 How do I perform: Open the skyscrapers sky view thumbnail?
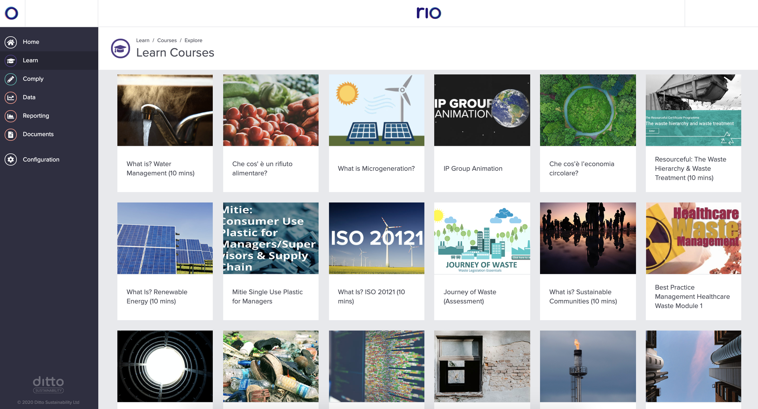[693, 366]
